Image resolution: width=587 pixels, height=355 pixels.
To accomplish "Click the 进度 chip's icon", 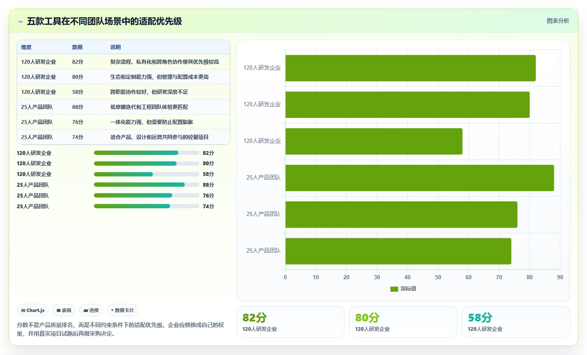I will coord(86,310).
